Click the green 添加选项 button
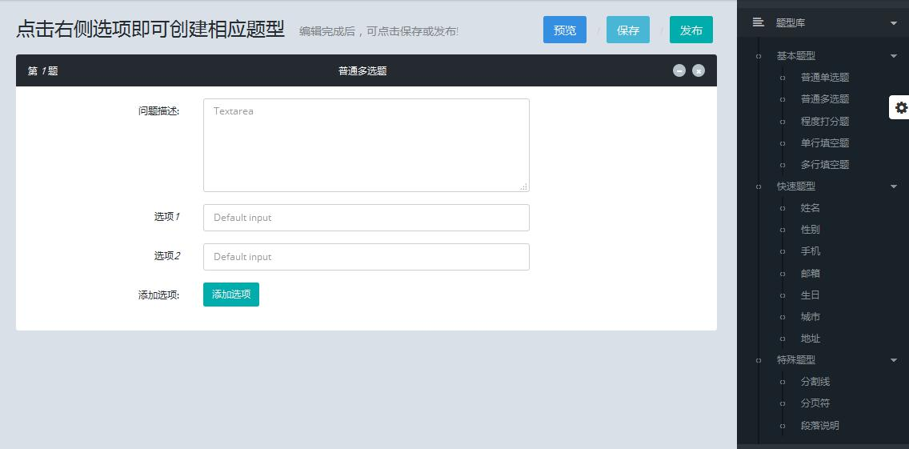909x449 pixels. pos(231,295)
